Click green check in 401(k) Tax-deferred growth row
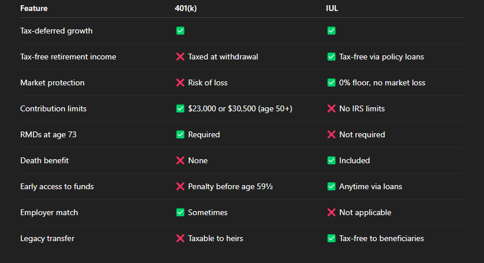484x263 pixels. (180, 31)
